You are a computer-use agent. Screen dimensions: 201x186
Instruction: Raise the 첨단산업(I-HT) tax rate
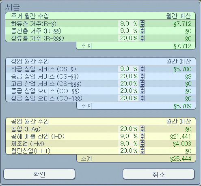142,149
